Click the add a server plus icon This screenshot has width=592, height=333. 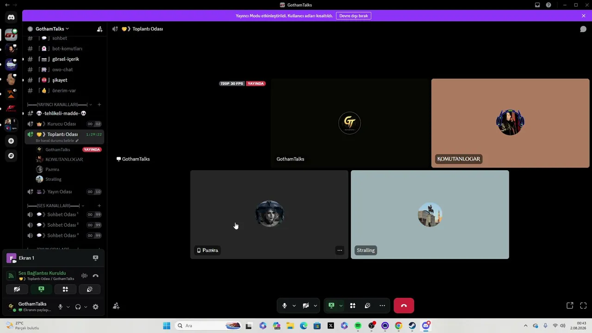pos(11,141)
